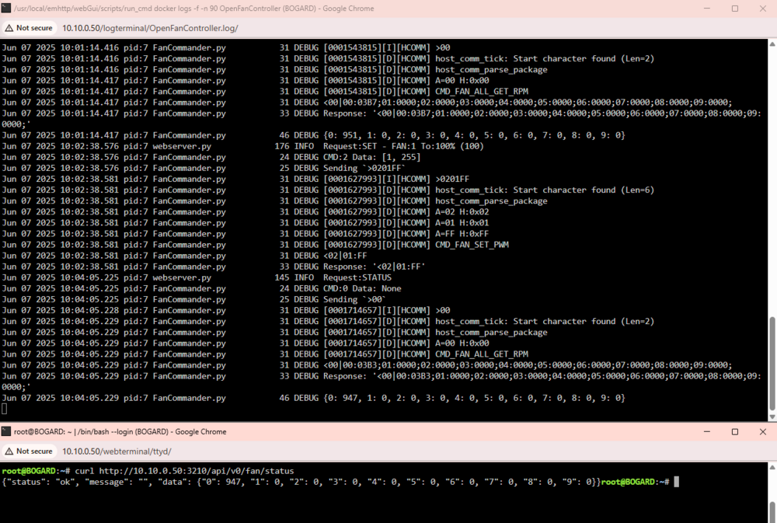The height and width of the screenshot is (523, 777).
Task: Click the cursor block at the end of the log terminal
Action: click(x=5, y=409)
